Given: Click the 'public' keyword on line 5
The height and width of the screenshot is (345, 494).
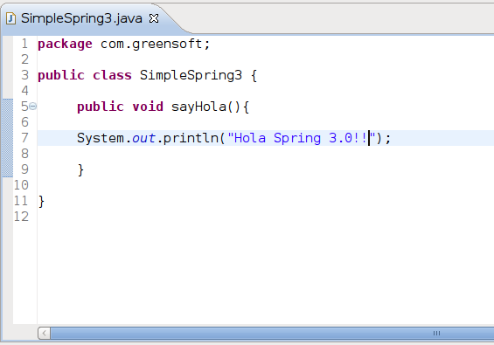Looking at the screenshot, I should tap(101, 107).
